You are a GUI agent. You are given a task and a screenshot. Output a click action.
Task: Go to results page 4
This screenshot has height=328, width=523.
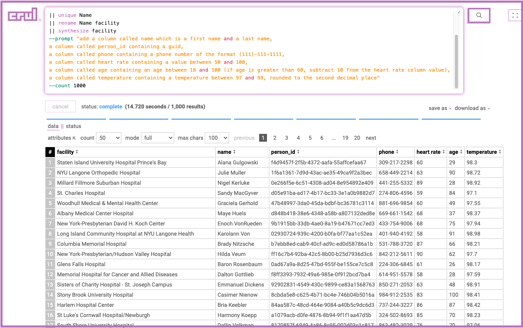coord(298,138)
